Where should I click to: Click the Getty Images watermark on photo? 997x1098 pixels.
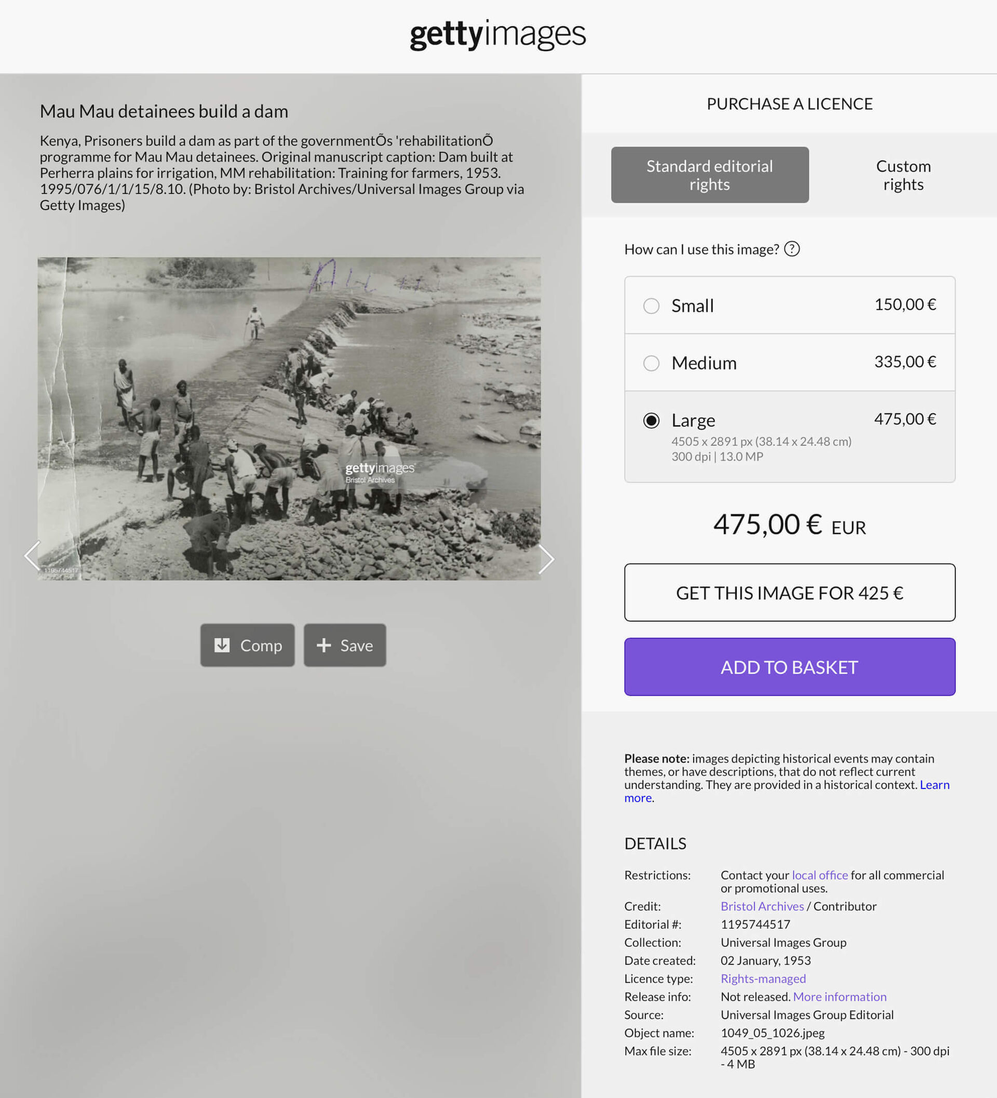[x=380, y=472]
